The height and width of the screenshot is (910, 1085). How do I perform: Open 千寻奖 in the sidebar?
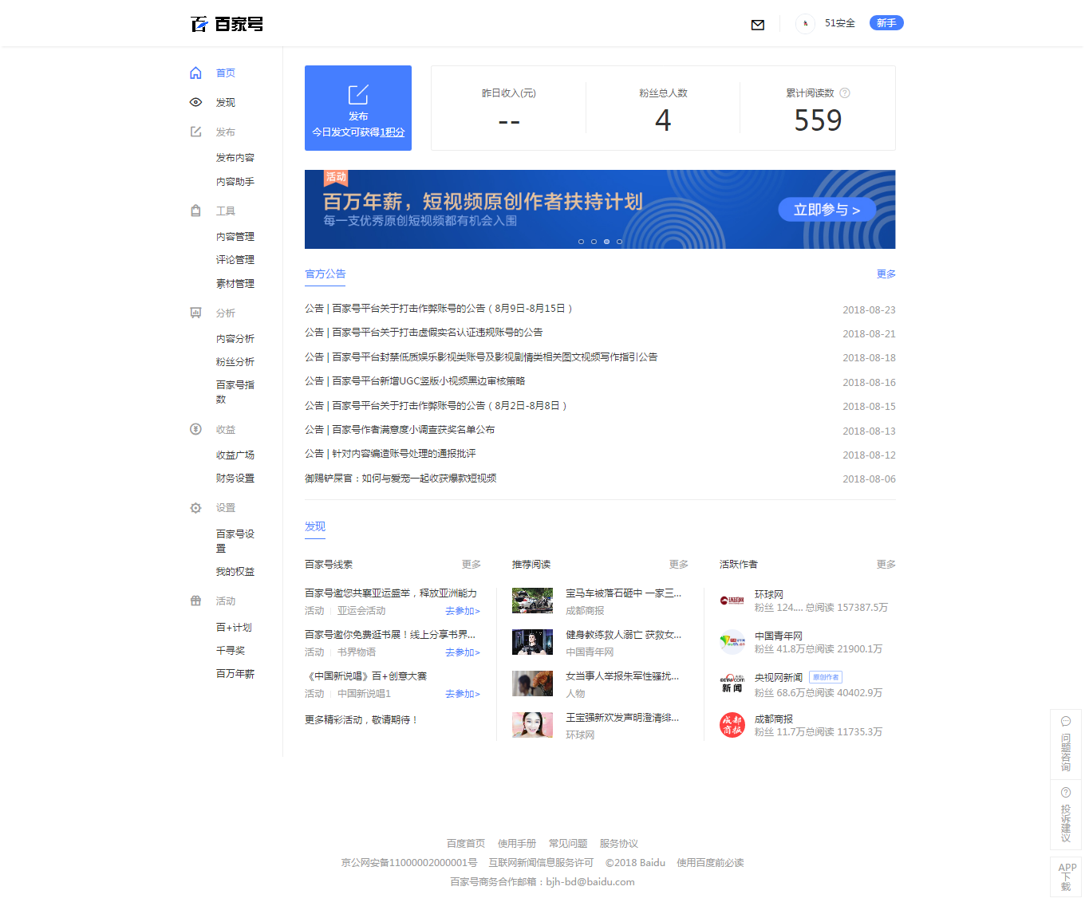[231, 651]
